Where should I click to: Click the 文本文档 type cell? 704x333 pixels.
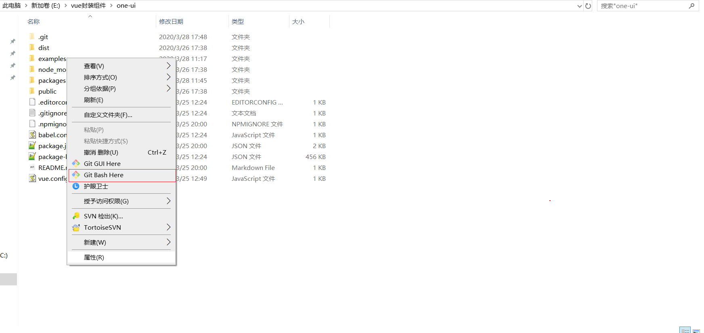(244, 113)
